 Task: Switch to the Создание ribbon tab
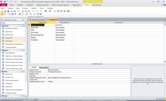(30, 5)
